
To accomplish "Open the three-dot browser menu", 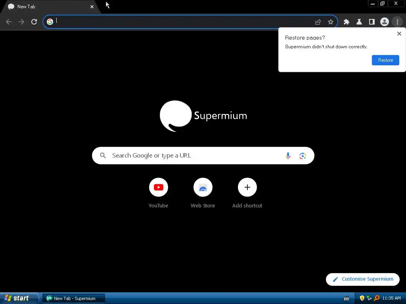I will coord(397,22).
